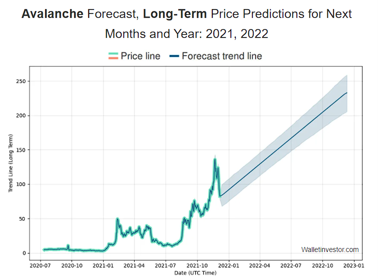Select the 2023-01 date axis label
The image size is (380, 279).
[x=354, y=265]
